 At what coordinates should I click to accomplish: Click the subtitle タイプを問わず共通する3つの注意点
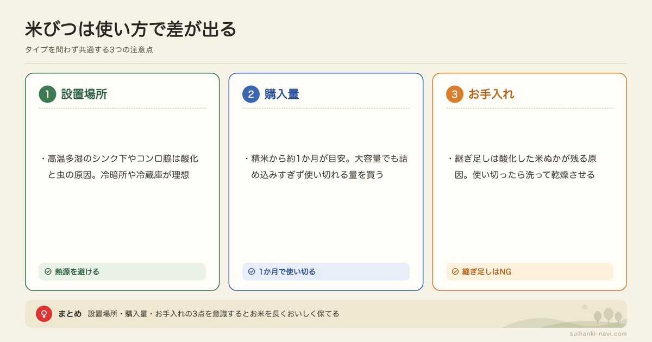[x=89, y=49]
